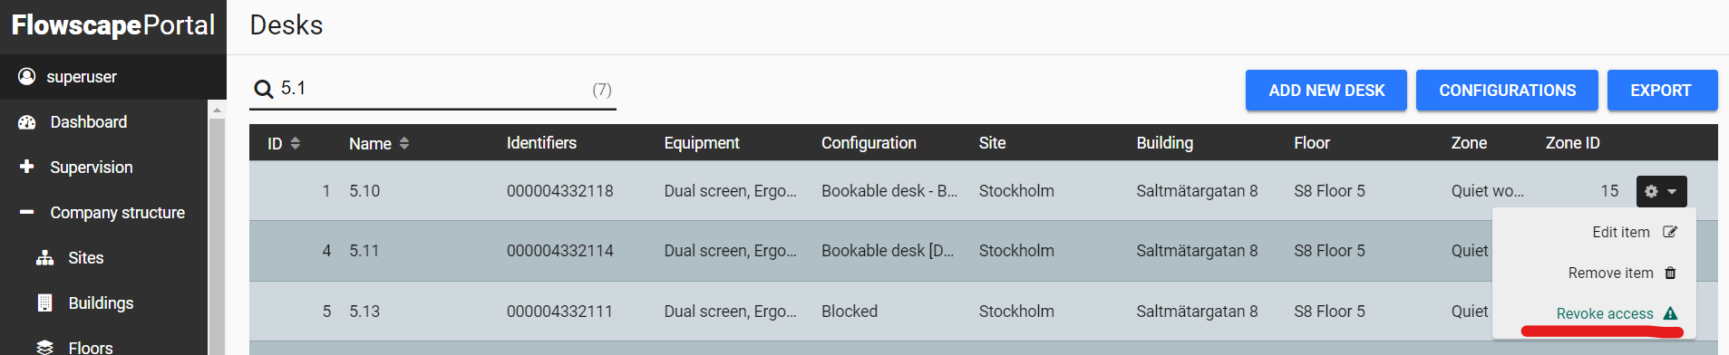The width and height of the screenshot is (1729, 355).
Task: Sort the table by Name column
Action: [379, 143]
